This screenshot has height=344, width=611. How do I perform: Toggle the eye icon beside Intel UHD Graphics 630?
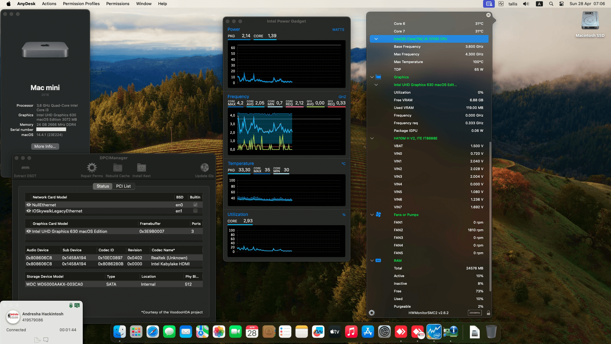[29, 231]
